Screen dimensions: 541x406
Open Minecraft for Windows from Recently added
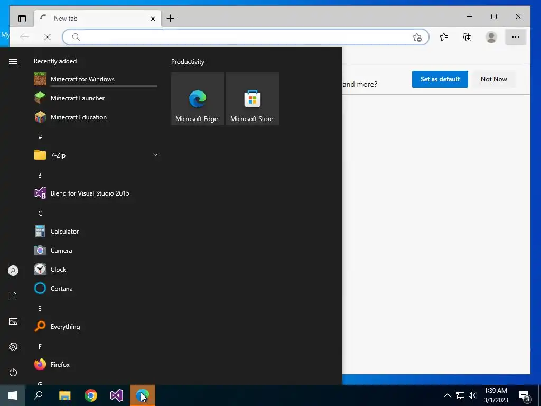pyautogui.click(x=96, y=79)
